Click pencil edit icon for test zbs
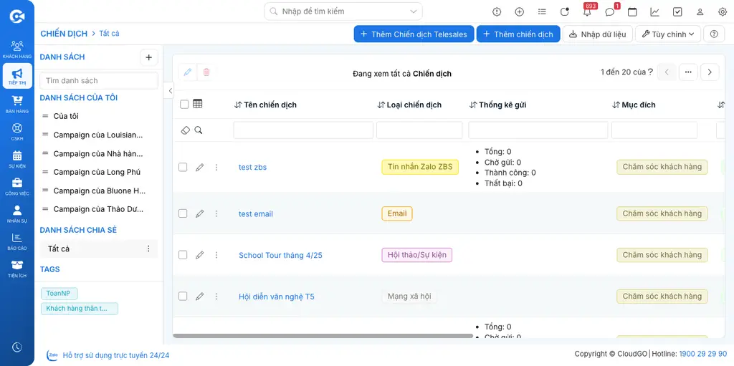 [200, 167]
